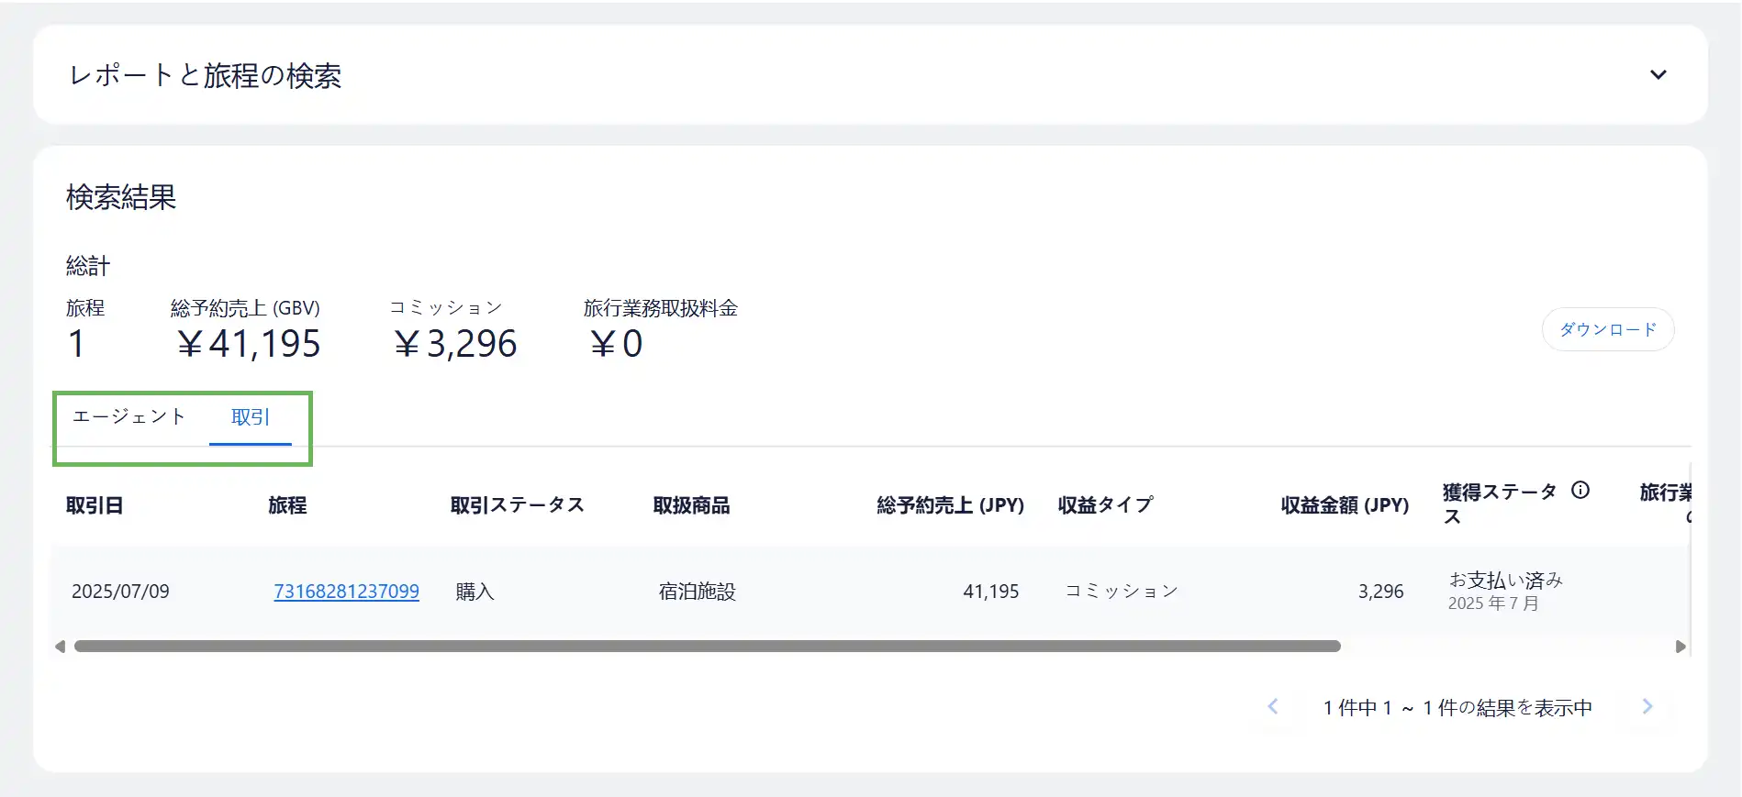Click the 獲得ステータス info icon

coord(1580,491)
